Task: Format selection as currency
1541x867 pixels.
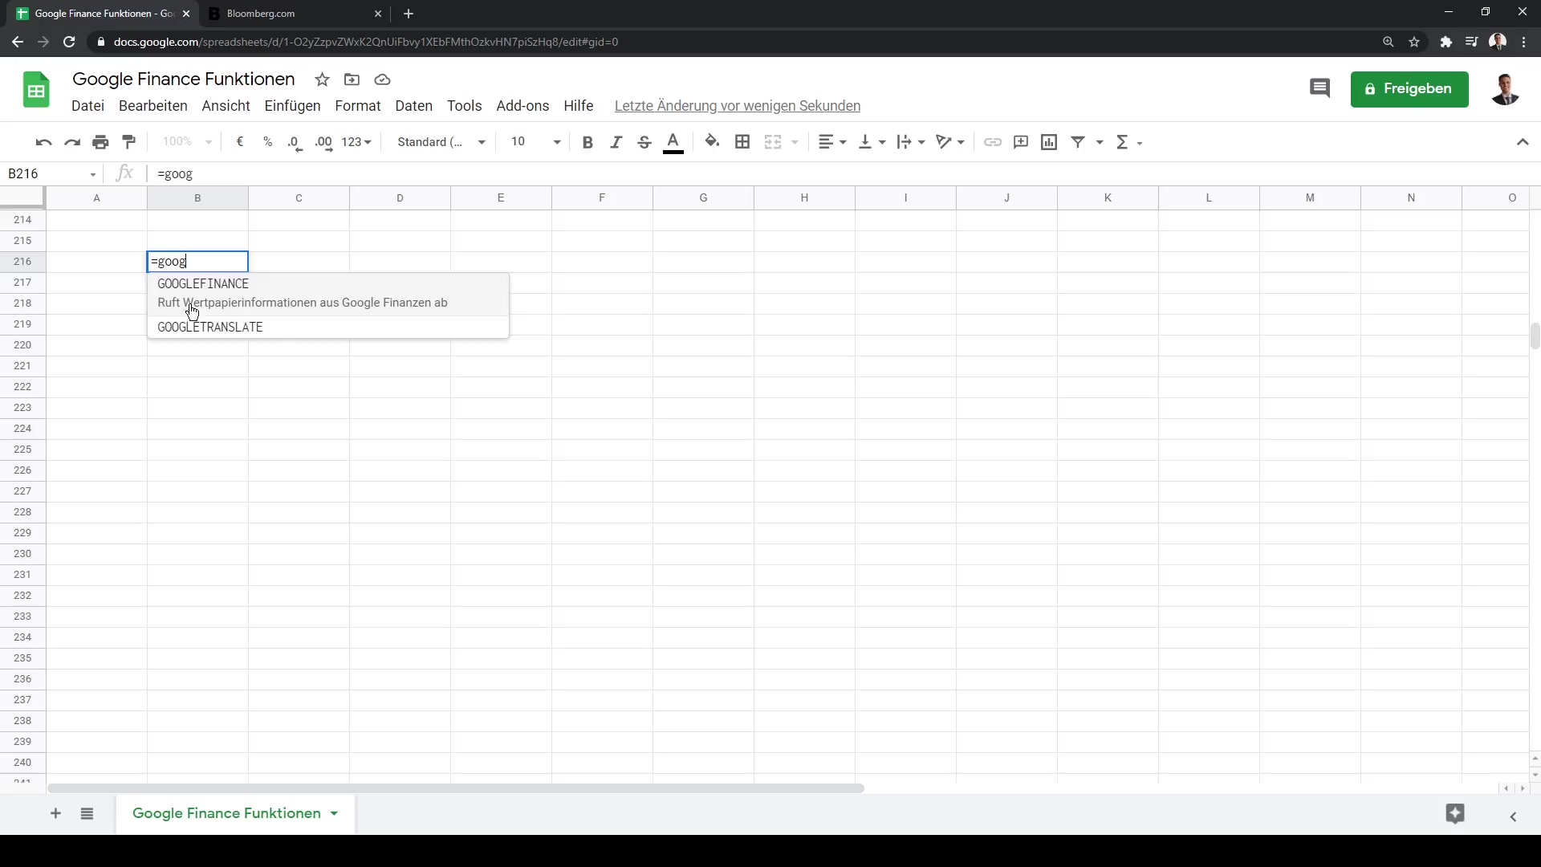Action: (240, 141)
